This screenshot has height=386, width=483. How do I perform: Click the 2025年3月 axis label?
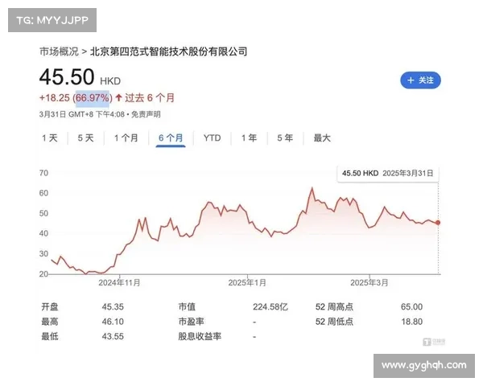(369, 283)
